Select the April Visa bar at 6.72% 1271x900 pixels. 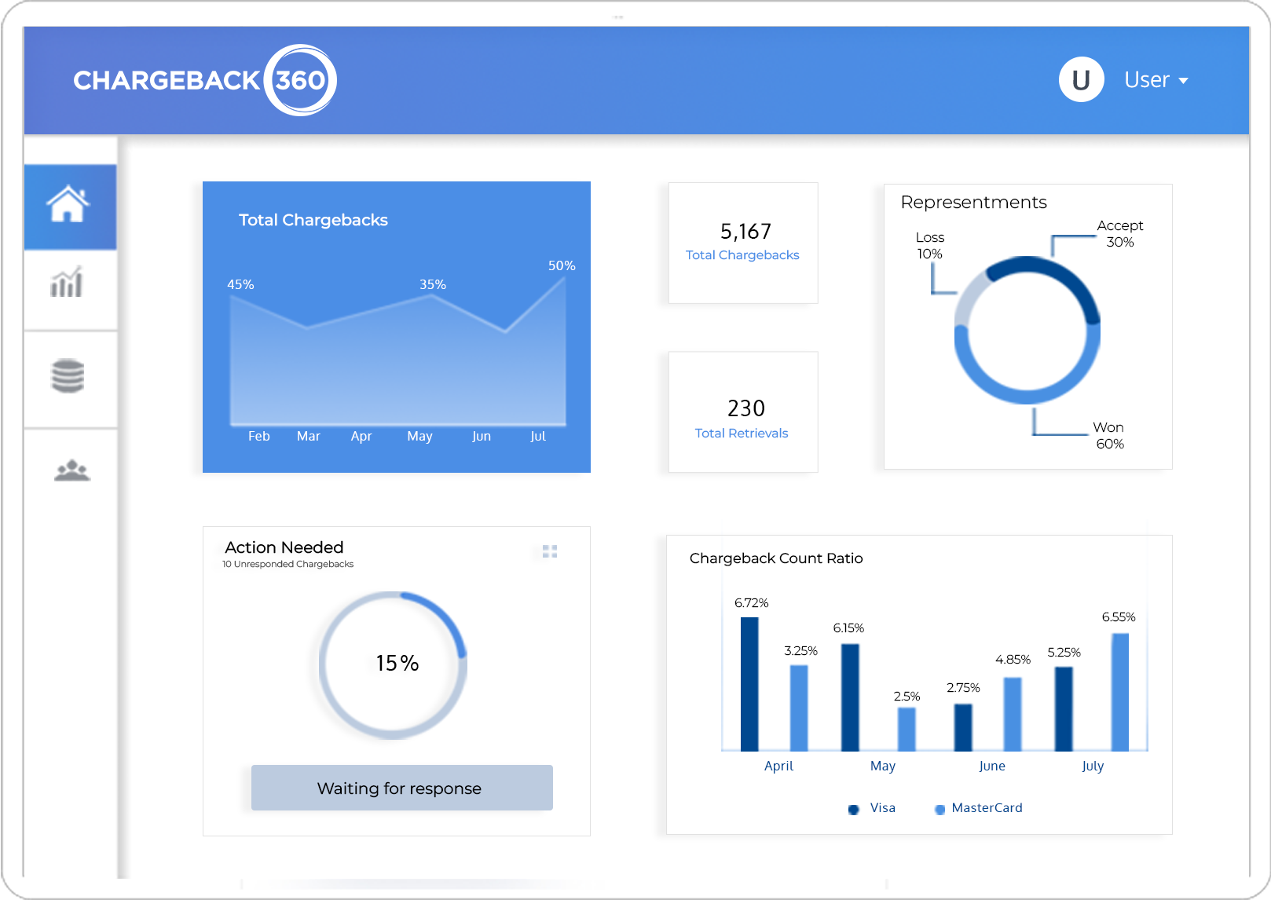[749, 683]
